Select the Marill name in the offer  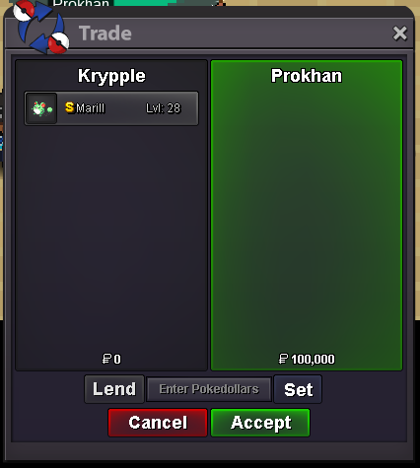(91, 108)
